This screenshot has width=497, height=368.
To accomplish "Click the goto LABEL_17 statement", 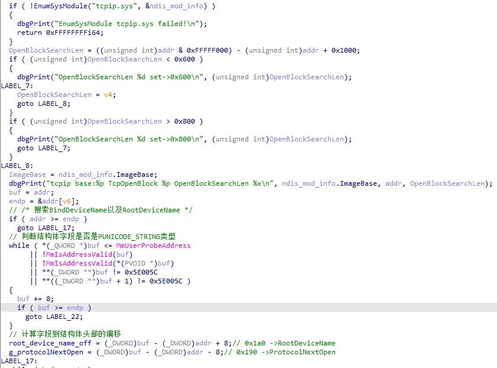I will (46, 228).
